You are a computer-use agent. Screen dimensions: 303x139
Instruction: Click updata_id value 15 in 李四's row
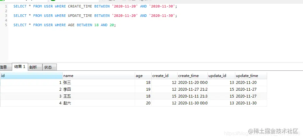pyautogui.click(x=222, y=89)
